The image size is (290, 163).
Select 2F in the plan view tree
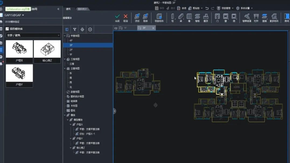coord(71,50)
